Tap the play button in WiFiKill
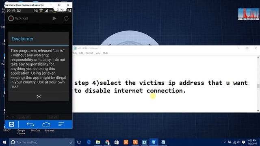The width and height of the screenshot is (260, 146). tap(54, 18)
